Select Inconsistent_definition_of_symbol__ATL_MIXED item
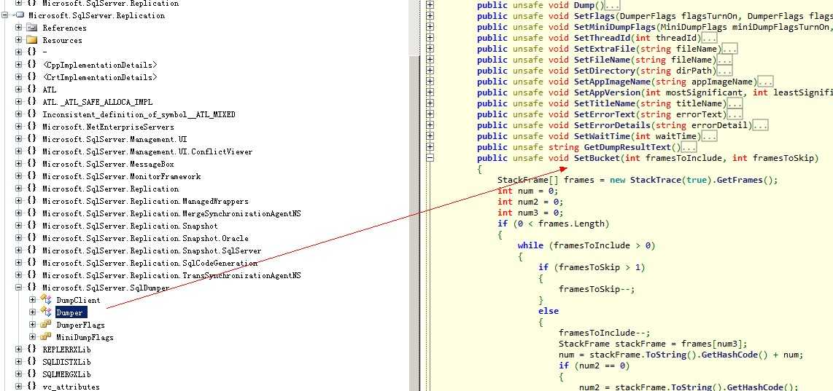The image size is (833, 391). point(139,114)
